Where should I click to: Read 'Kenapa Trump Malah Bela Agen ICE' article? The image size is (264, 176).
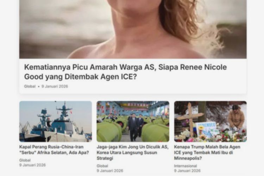point(207,152)
